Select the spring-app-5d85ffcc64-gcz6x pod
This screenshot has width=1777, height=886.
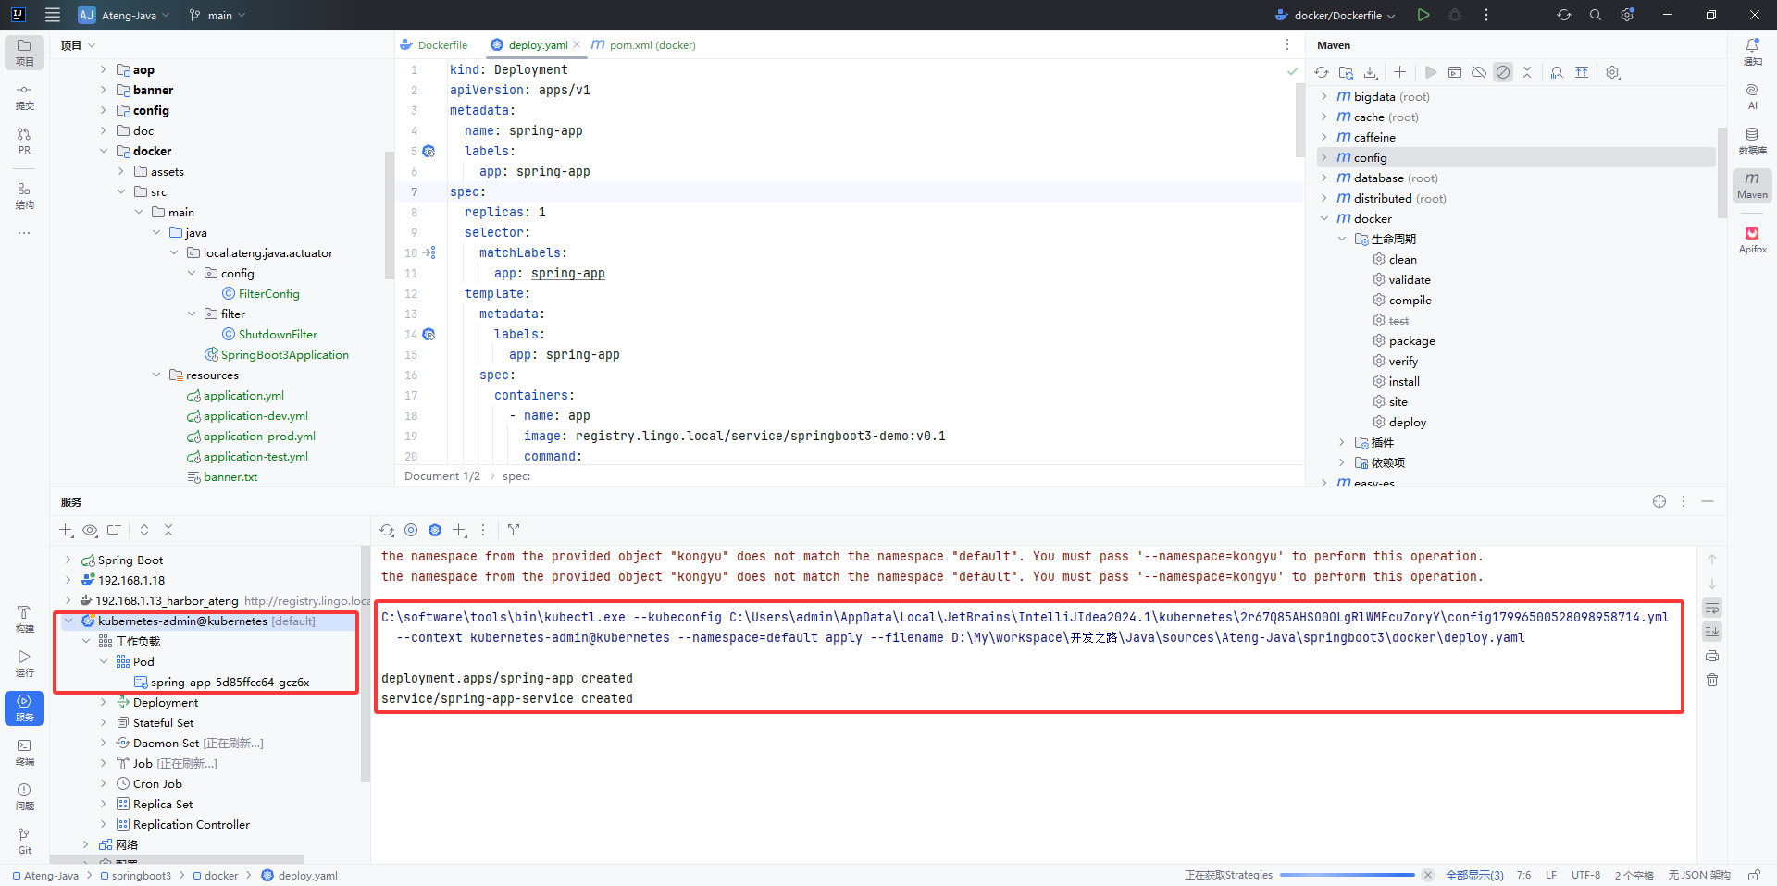230,683
